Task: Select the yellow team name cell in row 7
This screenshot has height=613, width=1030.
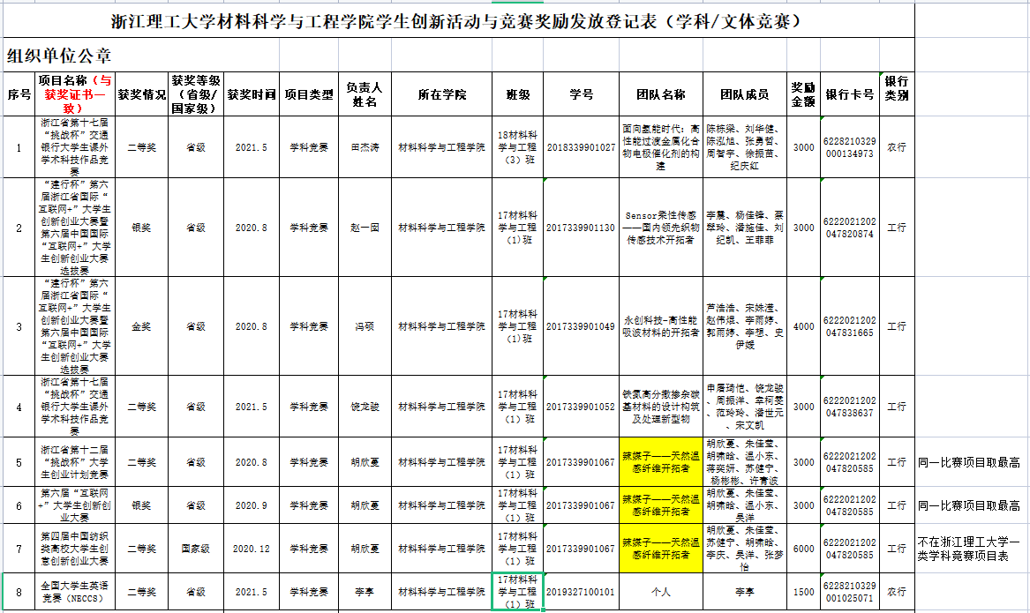Action: click(x=661, y=548)
